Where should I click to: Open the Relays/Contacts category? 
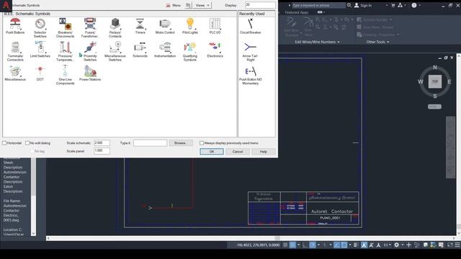pos(115,28)
